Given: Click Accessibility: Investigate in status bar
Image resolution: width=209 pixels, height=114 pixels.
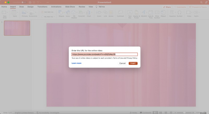Looking at the screenshot, I should pos(48,113).
